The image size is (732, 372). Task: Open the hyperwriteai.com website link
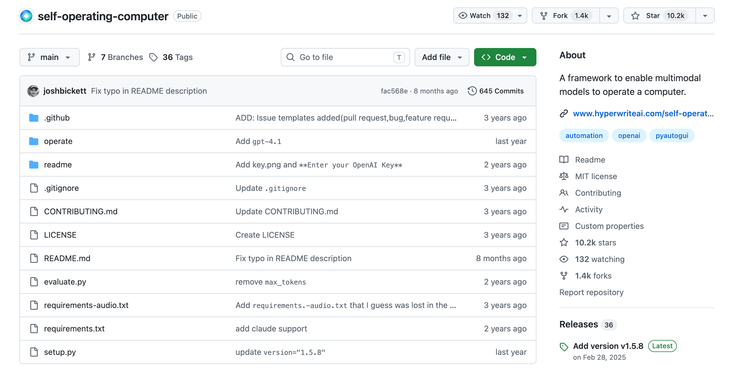(x=643, y=113)
